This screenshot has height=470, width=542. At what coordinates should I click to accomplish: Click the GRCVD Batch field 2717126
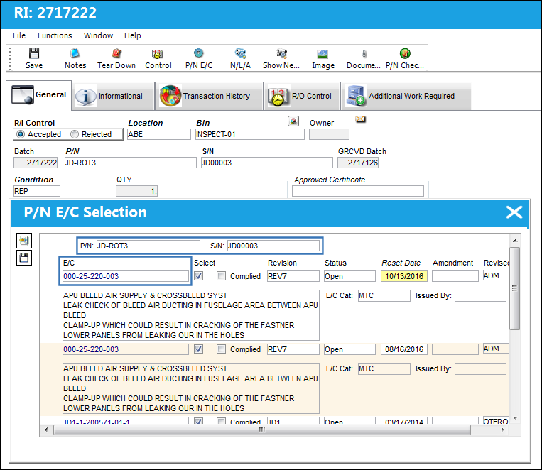coord(358,163)
